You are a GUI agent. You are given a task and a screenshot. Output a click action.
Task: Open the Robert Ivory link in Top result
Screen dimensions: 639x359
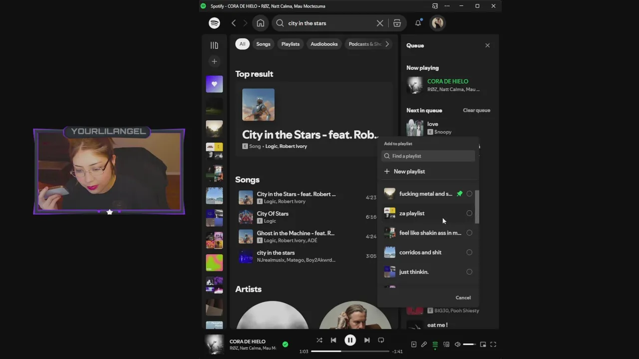pyautogui.click(x=293, y=146)
